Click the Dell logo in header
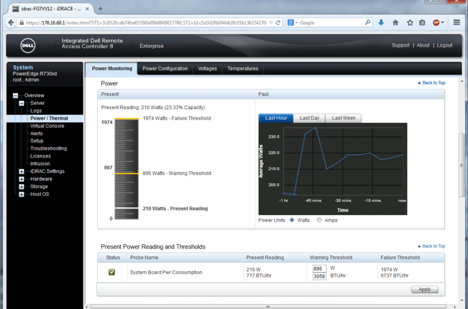Screen dimensions: 468x309 28,46
